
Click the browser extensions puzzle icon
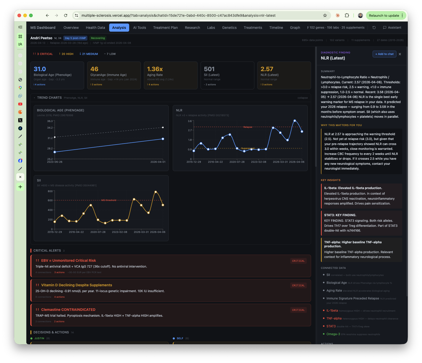coord(347,15)
